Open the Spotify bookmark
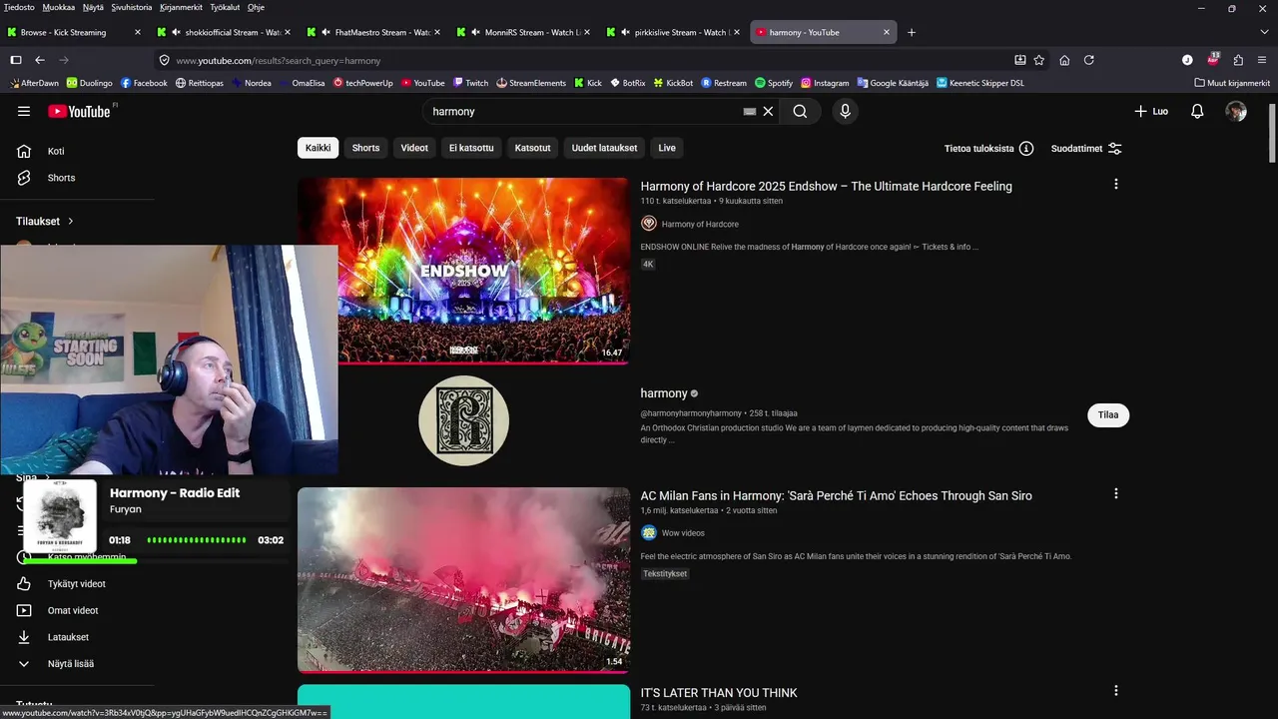Screen dimensions: 1278x719 click(x=774, y=83)
